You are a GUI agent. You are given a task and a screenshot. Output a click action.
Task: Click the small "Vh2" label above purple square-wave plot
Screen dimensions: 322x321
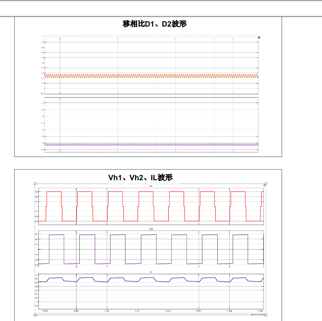tap(151, 229)
